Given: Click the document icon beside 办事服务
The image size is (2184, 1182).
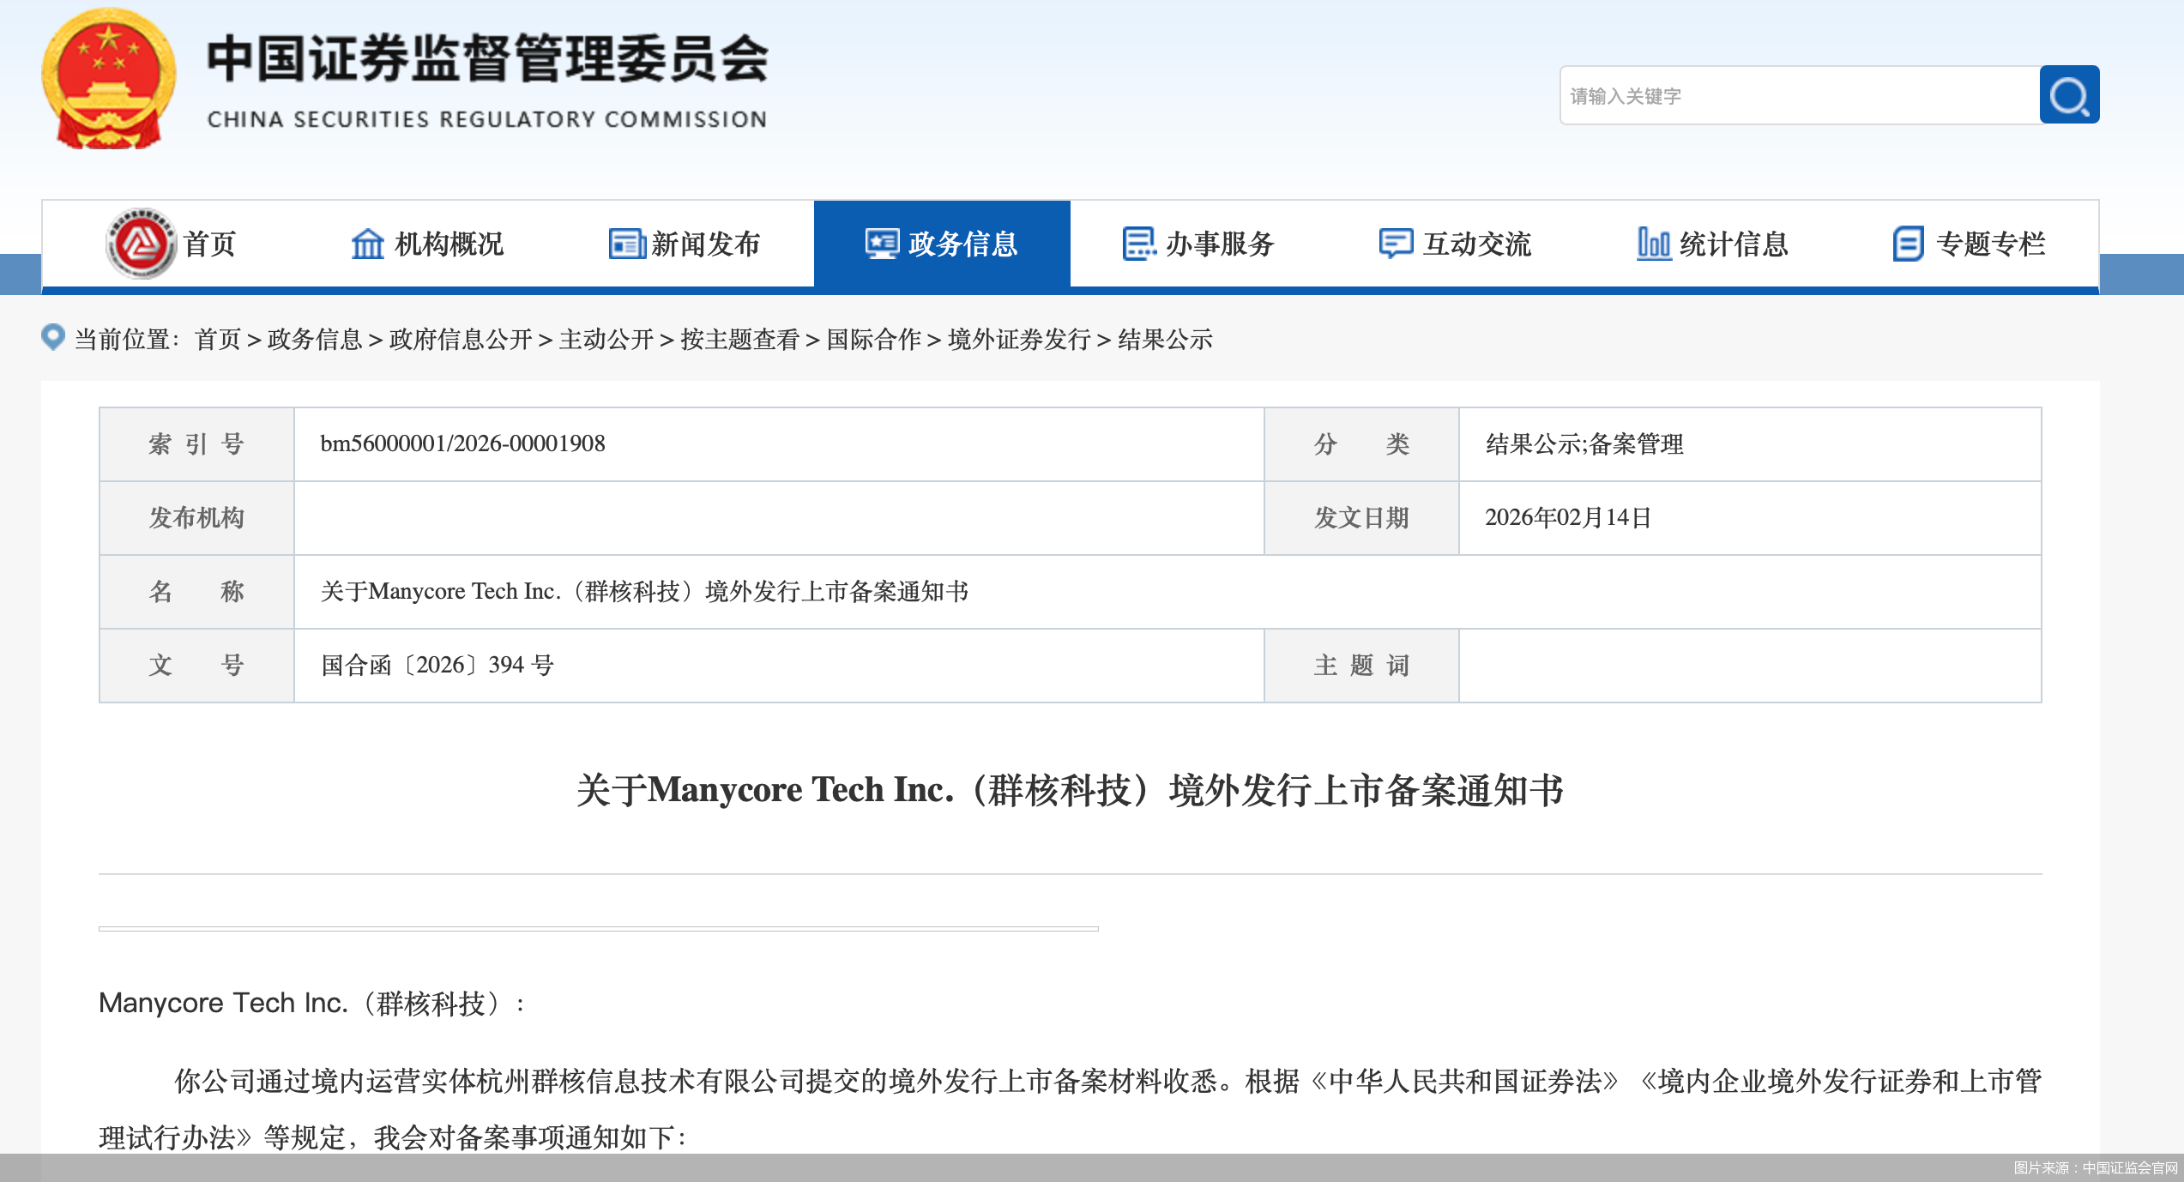Looking at the screenshot, I should pyautogui.click(x=1137, y=244).
